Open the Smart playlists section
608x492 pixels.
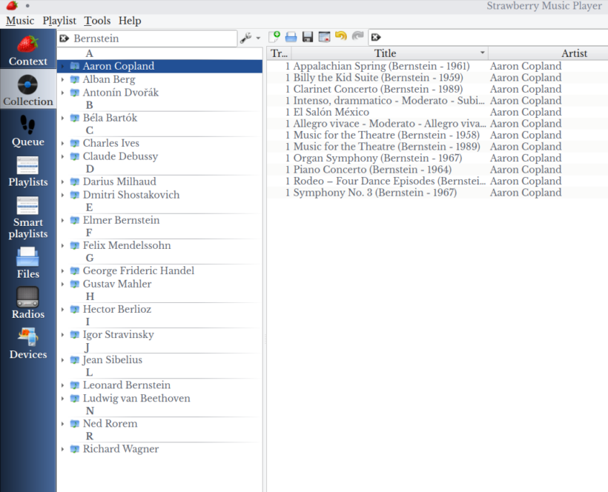click(x=27, y=219)
